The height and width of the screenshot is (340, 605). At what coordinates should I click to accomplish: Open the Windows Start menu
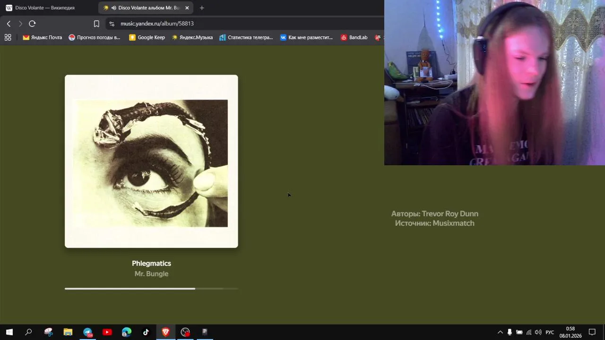pyautogui.click(x=9, y=332)
